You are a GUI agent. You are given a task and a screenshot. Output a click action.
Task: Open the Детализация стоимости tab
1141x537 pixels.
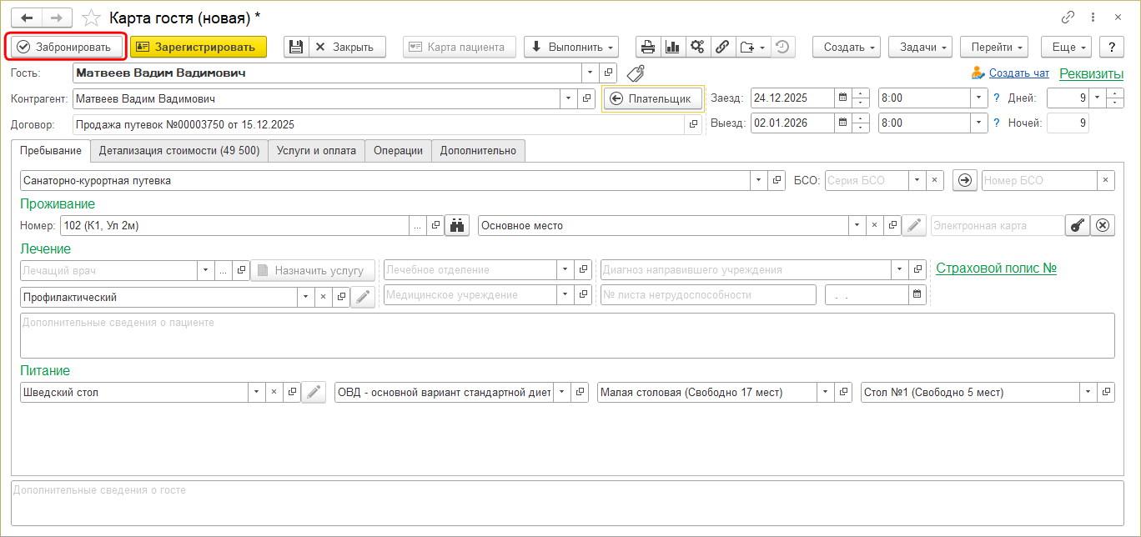coord(179,151)
